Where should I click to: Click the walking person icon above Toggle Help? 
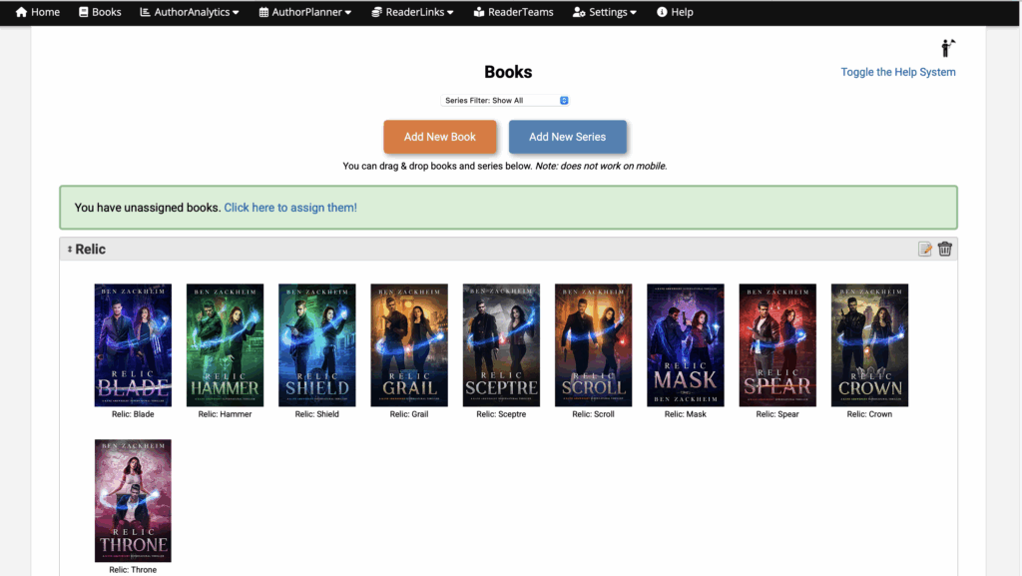(x=946, y=46)
